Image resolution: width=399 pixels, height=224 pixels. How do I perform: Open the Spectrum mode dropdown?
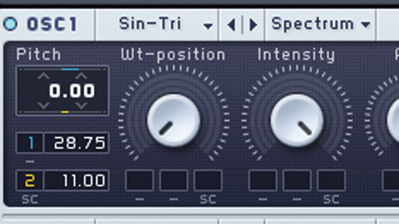[x=321, y=24]
